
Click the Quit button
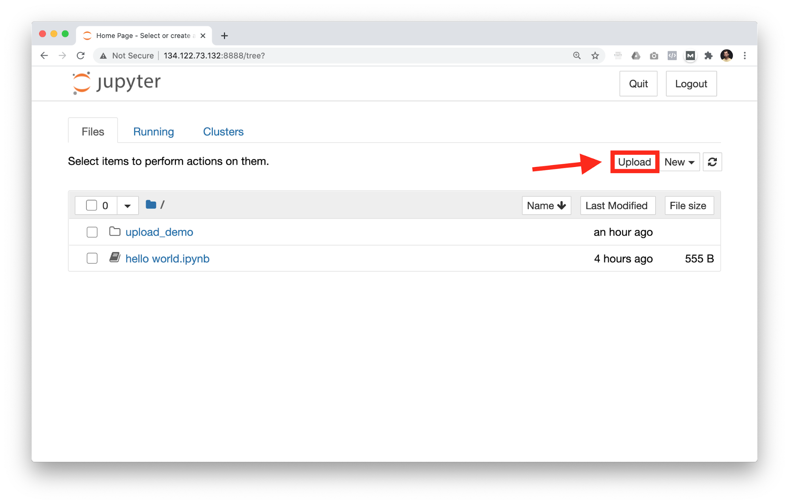[x=638, y=84]
